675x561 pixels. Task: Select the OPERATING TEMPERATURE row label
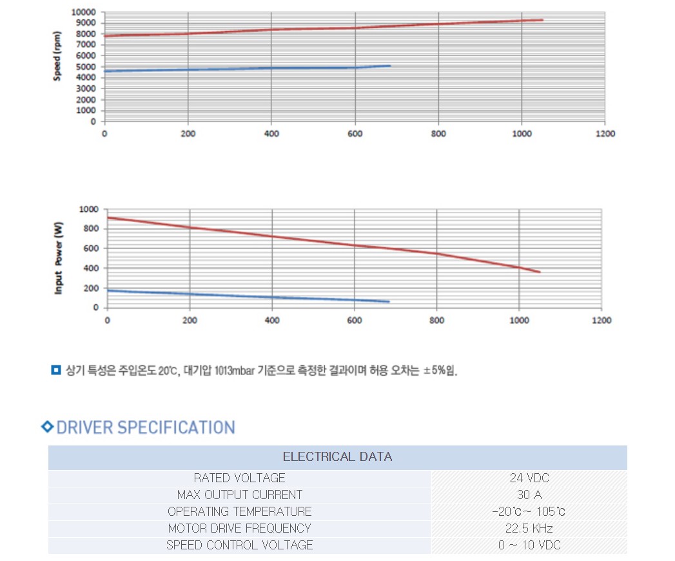(239, 512)
